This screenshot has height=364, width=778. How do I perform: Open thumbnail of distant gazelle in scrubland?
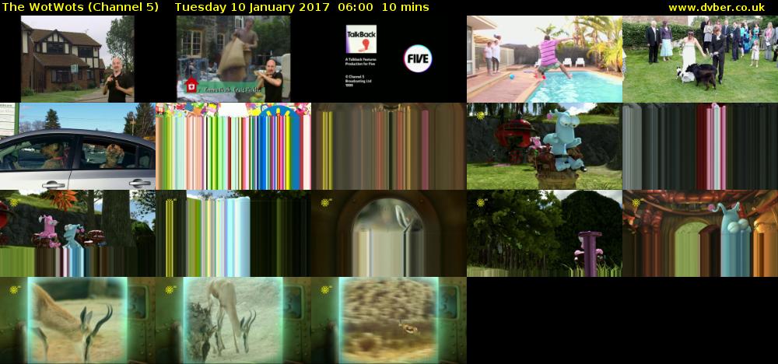coord(388,320)
